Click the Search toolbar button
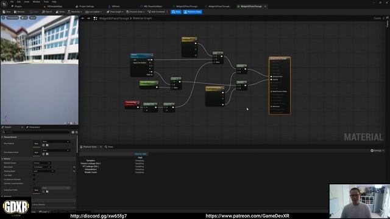The height and width of the screenshot is (219, 390). [47, 12]
